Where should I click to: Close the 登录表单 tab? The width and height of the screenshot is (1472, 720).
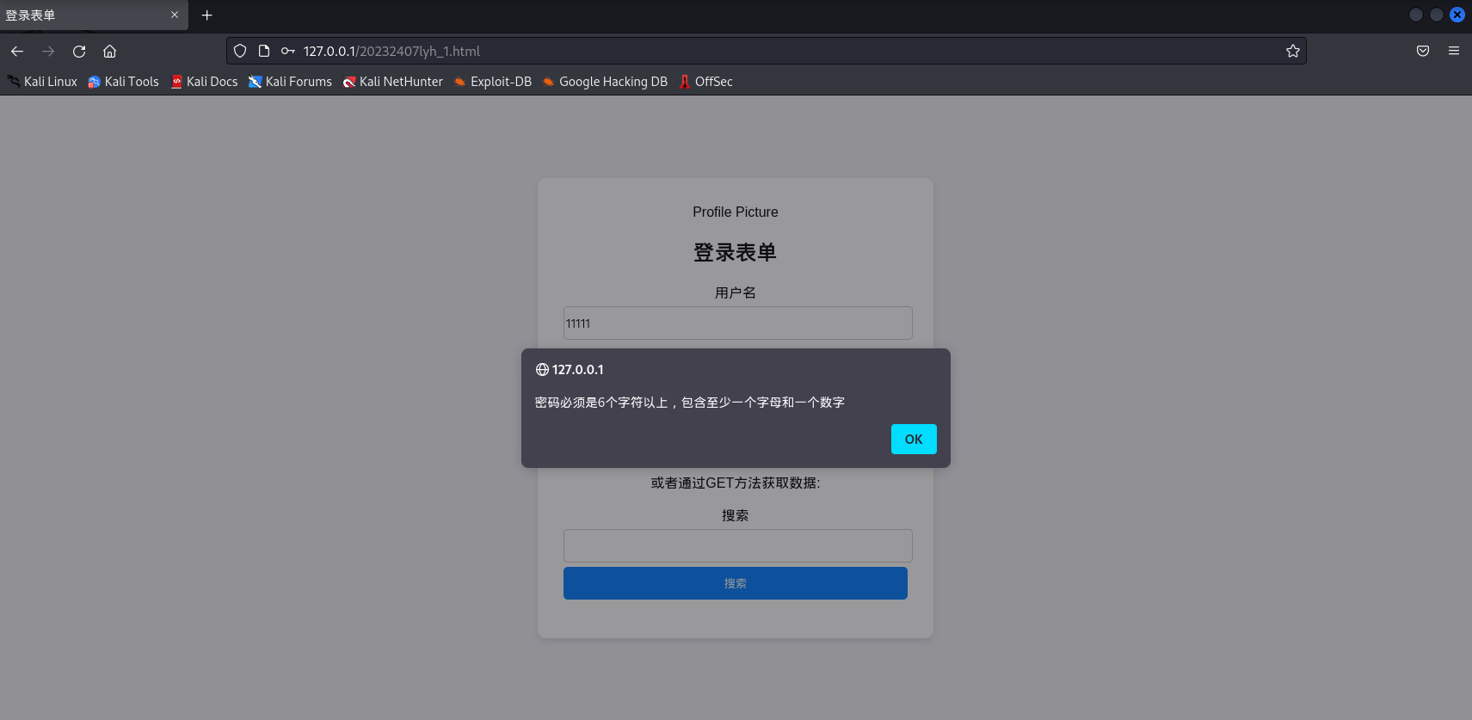pyautogui.click(x=175, y=15)
